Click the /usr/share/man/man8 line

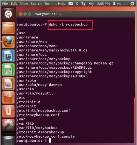[x=37, y=46]
